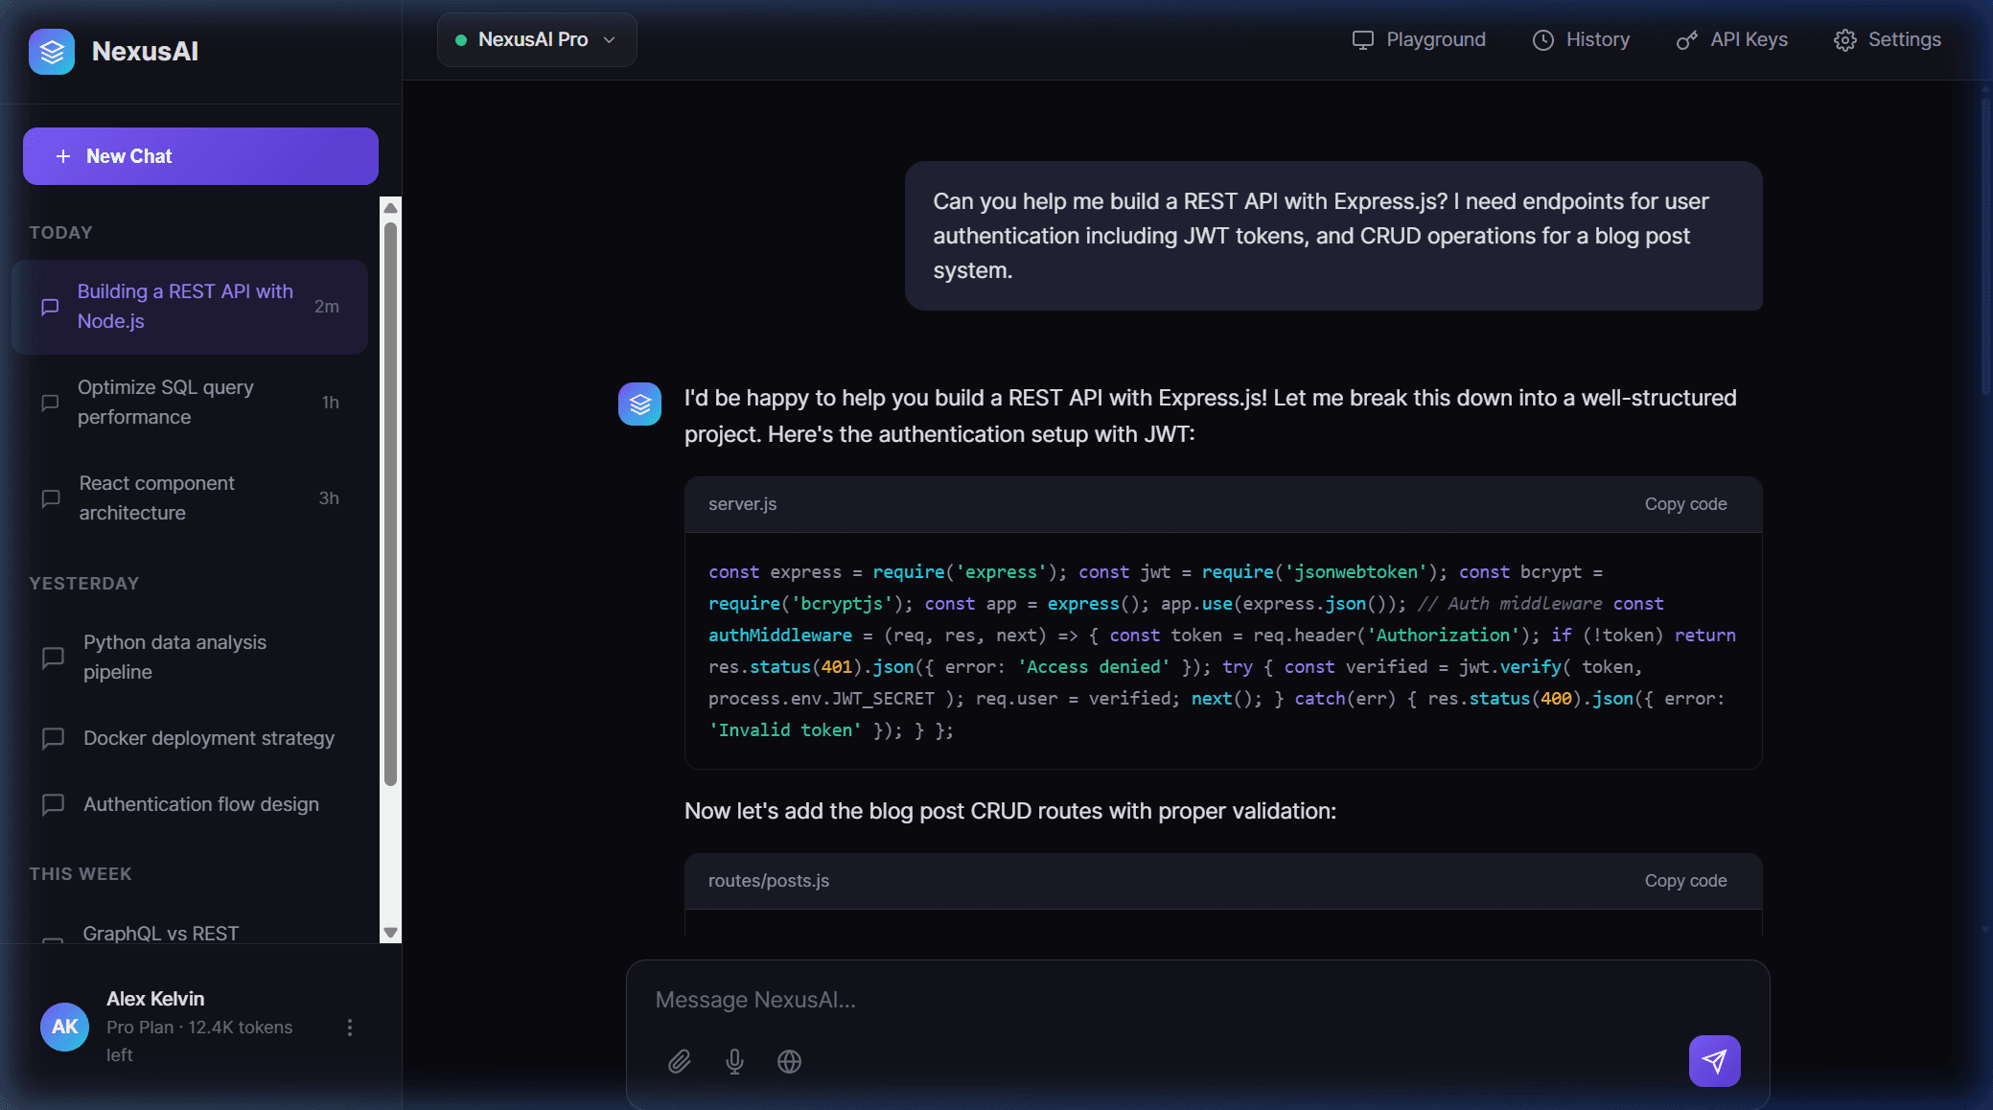Open the API Keys section
The width and height of the screenshot is (1993, 1110).
(x=1732, y=39)
